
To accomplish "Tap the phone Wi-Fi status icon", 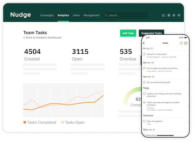I will point(182,38).
